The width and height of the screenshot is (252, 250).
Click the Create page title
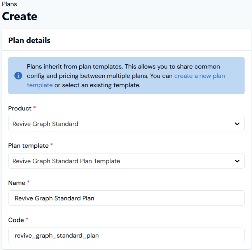(20, 16)
